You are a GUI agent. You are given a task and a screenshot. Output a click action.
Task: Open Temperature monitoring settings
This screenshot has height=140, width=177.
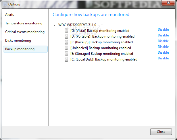pos(24,23)
